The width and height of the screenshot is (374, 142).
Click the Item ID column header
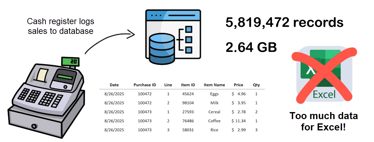tap(188, 85)
